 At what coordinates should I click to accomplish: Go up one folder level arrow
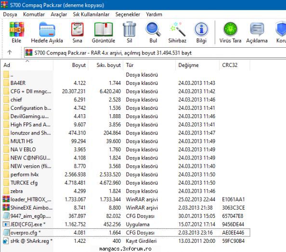coord(10,53)
